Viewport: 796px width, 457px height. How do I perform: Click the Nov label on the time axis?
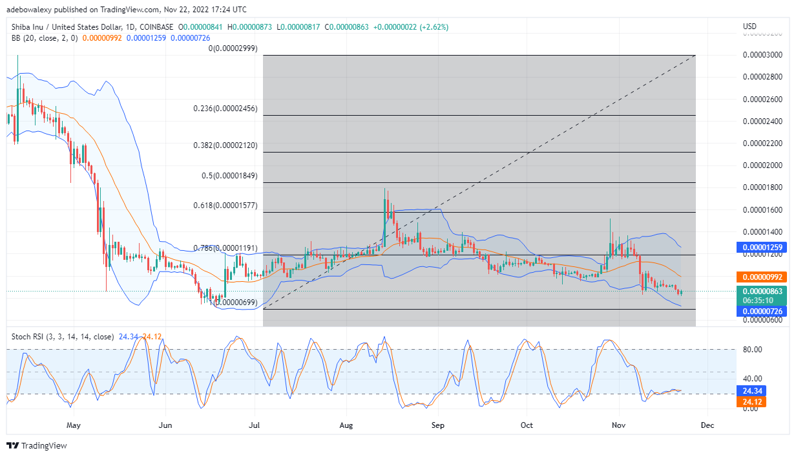click(619, 425)
